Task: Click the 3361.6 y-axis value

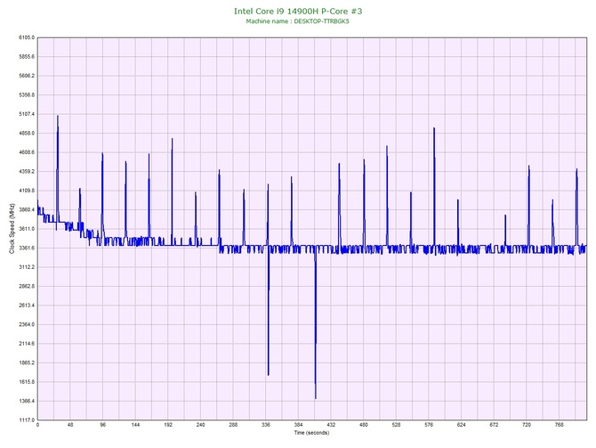Action: pyautogui.click(x=27, y=248)
